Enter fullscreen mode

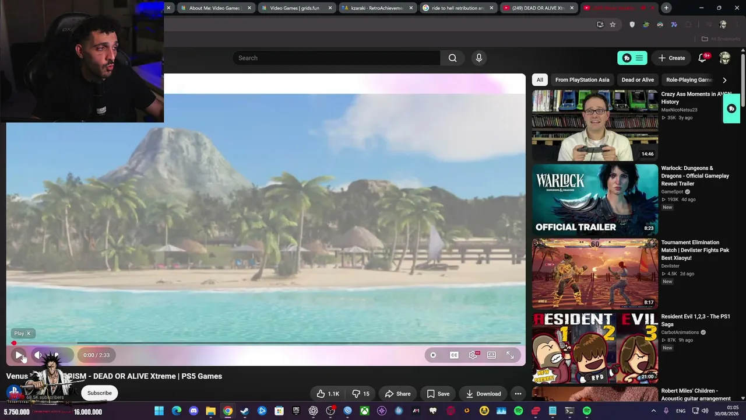[510, 355]
